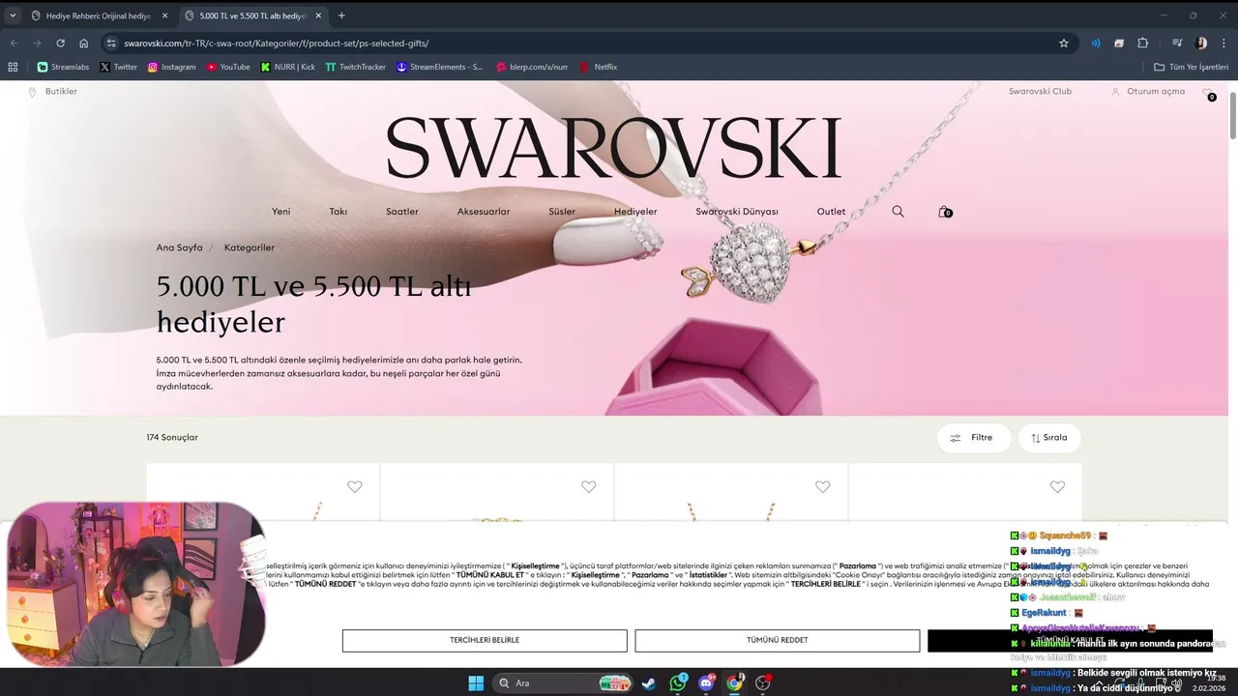Click the Oturum açma sign-in link
Image resolution: width=1238 pixels, height=696 pixels.
coord(1148,92)
